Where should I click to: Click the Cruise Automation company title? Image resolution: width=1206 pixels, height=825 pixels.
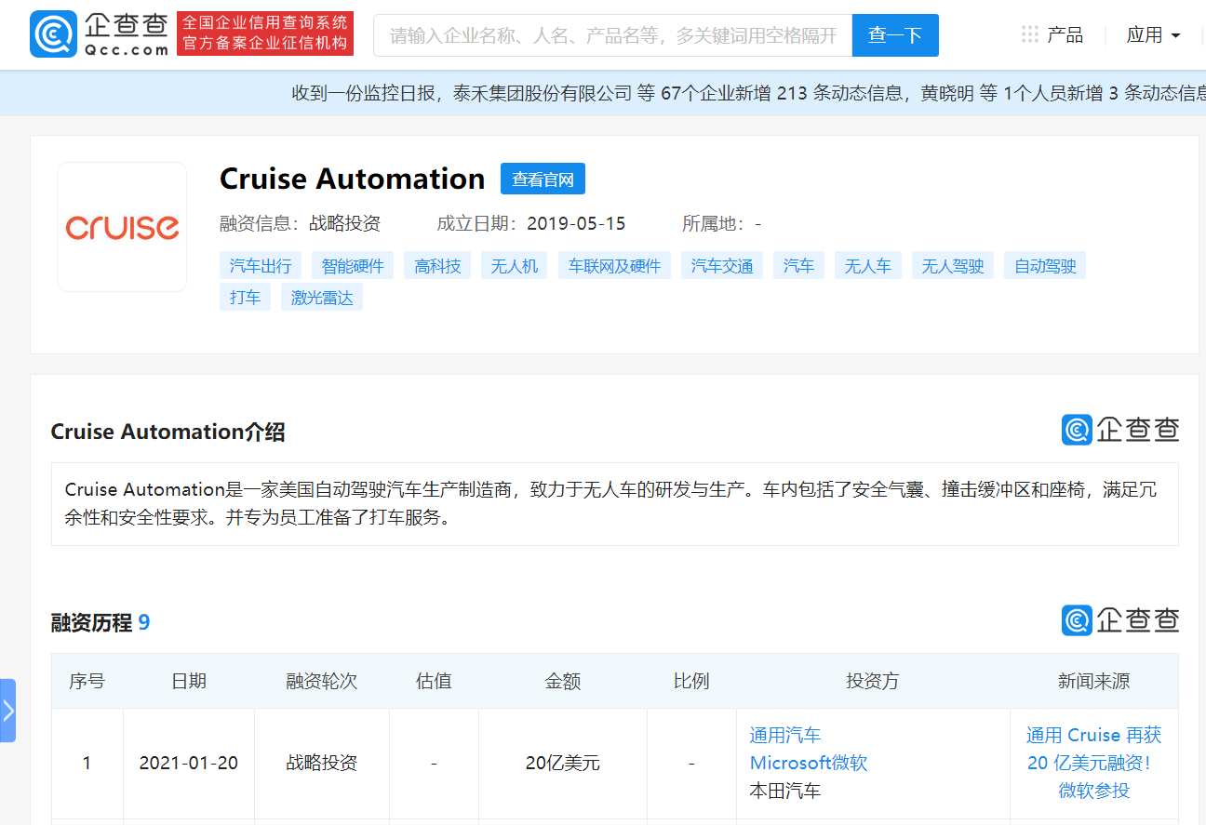pos(353,179)
